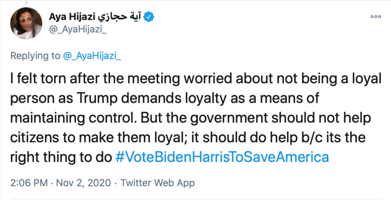Viewport: 391px width, 200px height.
Task: Click the phrase 'maintaining control' in tweet text
Action: [73, 118]
